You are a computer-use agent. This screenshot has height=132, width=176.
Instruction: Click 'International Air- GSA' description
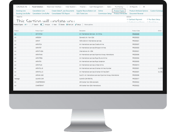[86, 51]
